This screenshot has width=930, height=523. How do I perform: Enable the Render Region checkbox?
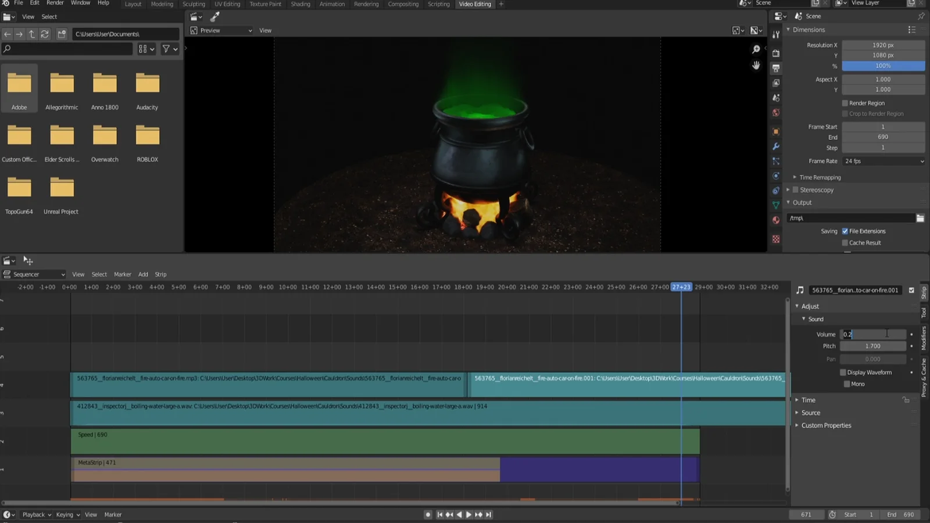click(846, 103)
